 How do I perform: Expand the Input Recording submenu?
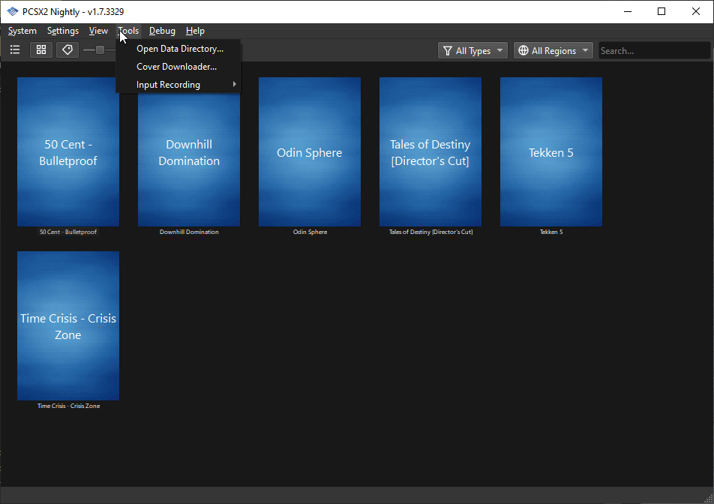click(x=168, y=84)
